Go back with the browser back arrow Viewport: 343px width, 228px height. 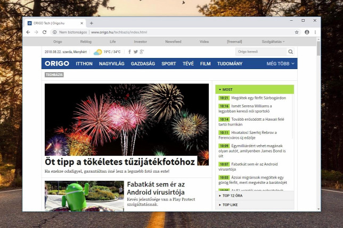28,32
